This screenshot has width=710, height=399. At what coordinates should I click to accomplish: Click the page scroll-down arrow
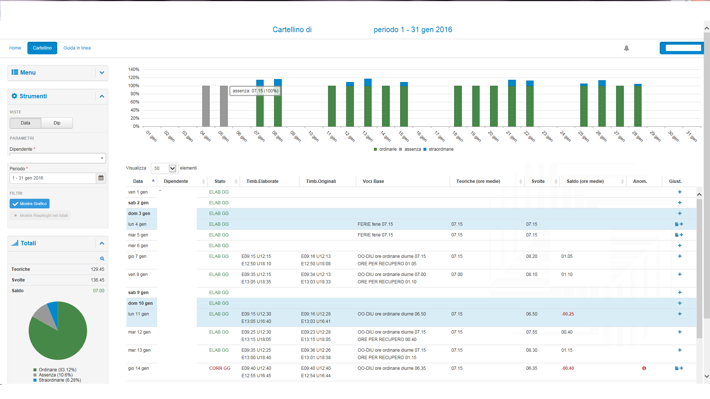coord(707,376)
